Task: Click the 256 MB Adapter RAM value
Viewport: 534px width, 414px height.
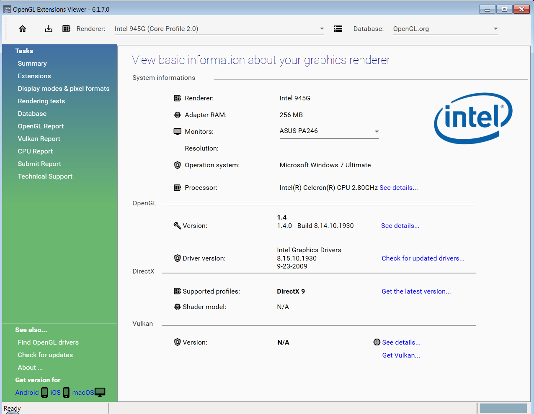Action: pyautogui.click(x=291, y=115)
